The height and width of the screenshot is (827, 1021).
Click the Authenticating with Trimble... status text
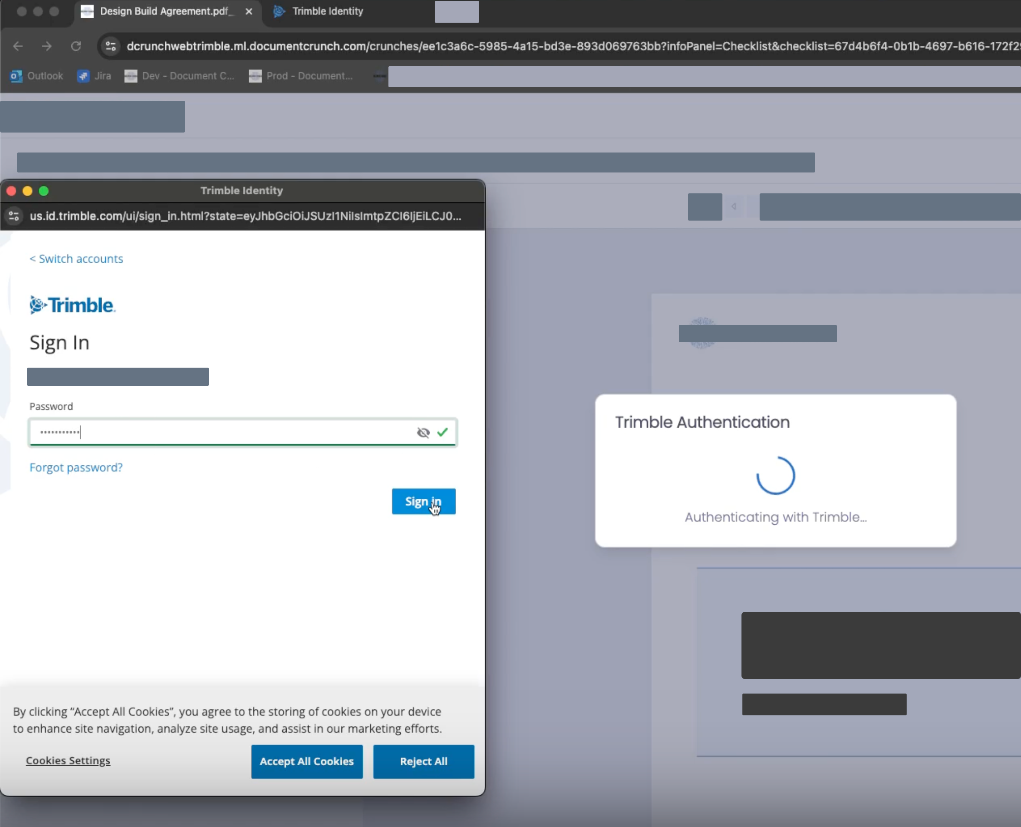(776, 517)
